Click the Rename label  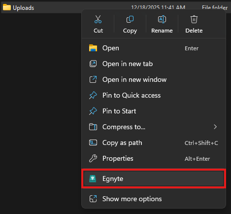pyautogui.click(x=162, y=31)
